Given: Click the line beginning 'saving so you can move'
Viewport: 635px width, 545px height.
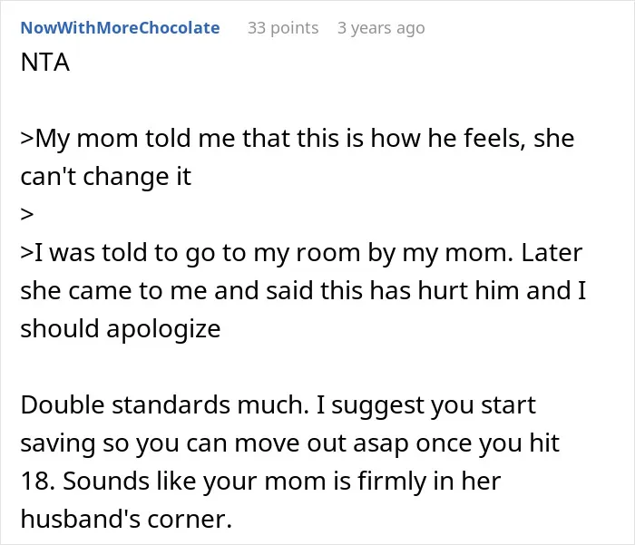Looking at the screenshot, I should coord(290,443).
